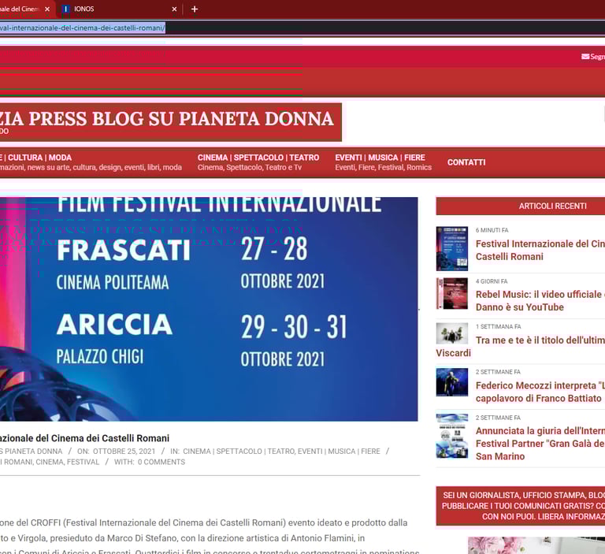Open the 0 Comments link
605x554 pixels.
[x=161, y=462]
